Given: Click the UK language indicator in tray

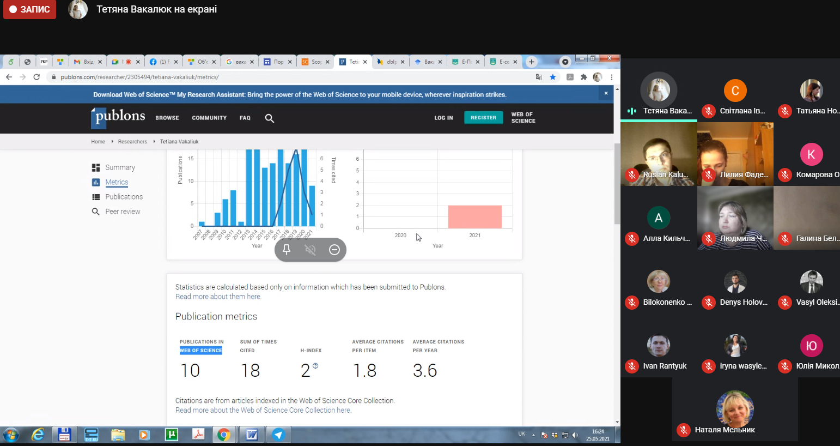Looking at the screenshot, I should pyautogui.click(x=521, y=434).
